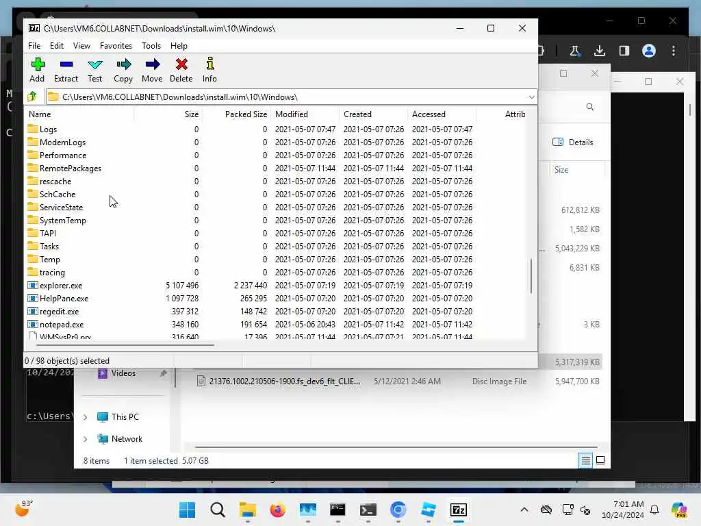
Task: Open the Help menu
Action: click(x=179, y=46)
